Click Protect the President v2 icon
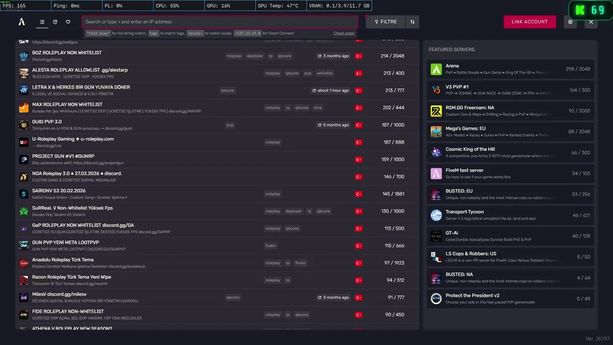The image size is (613, 345). [436, 299]
